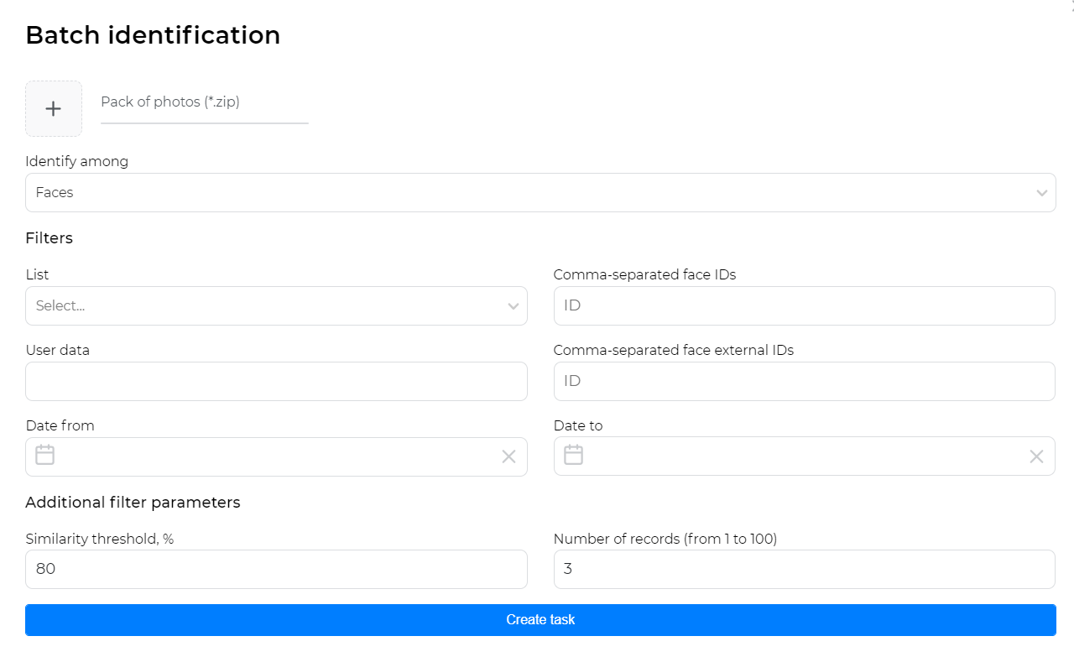Expand the List dropdown arrow
The image size is (1074, 657).
tap(514, 306)
